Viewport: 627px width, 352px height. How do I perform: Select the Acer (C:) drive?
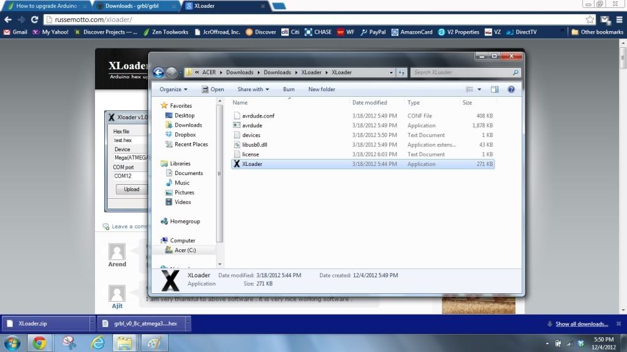(180, 250)
